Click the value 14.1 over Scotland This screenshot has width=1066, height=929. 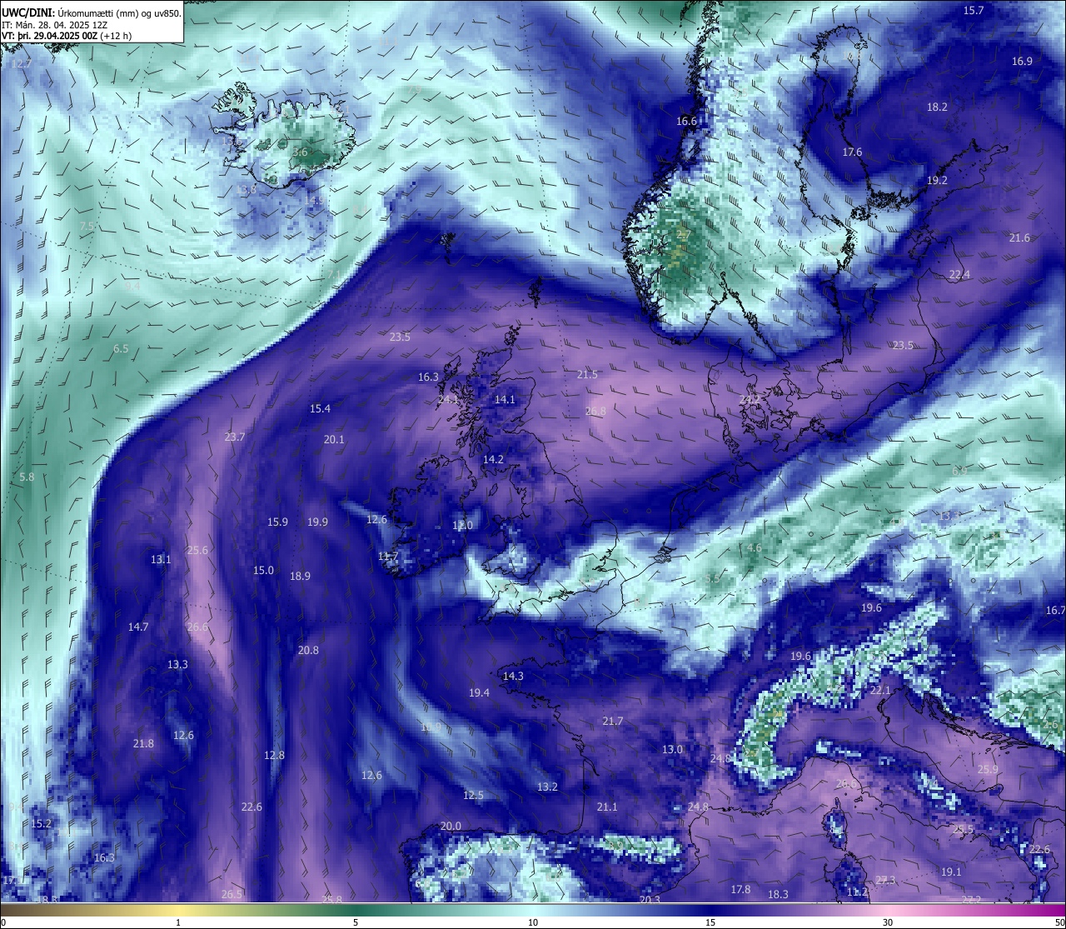(x=505, y=399)
